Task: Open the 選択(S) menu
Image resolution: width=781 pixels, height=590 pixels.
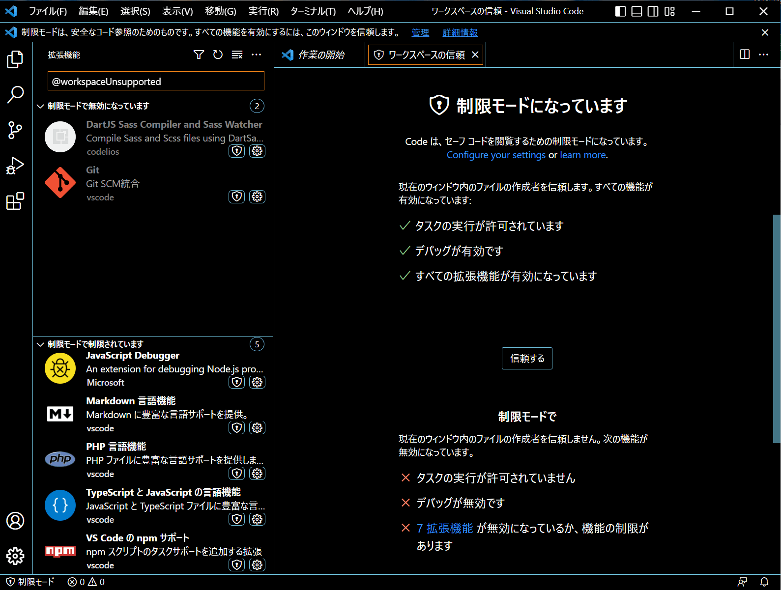Action: 135,11
